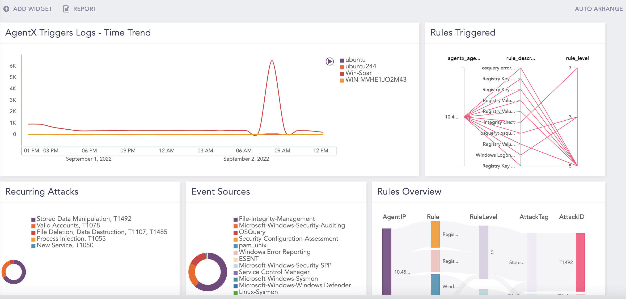Image resolution: width=626 pixels, height=299 pixels.
Task: Click the Rules Triggered widget title
Action: [x=463, y=33]
